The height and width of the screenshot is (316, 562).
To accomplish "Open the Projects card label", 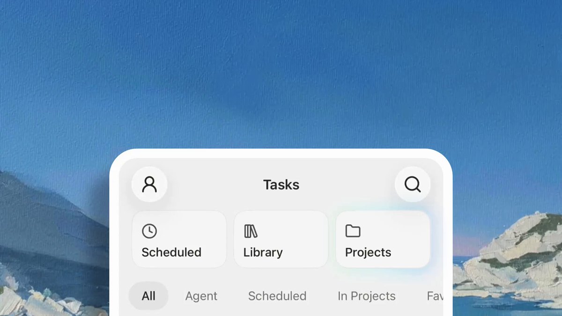I will click(x=368, y=252).
